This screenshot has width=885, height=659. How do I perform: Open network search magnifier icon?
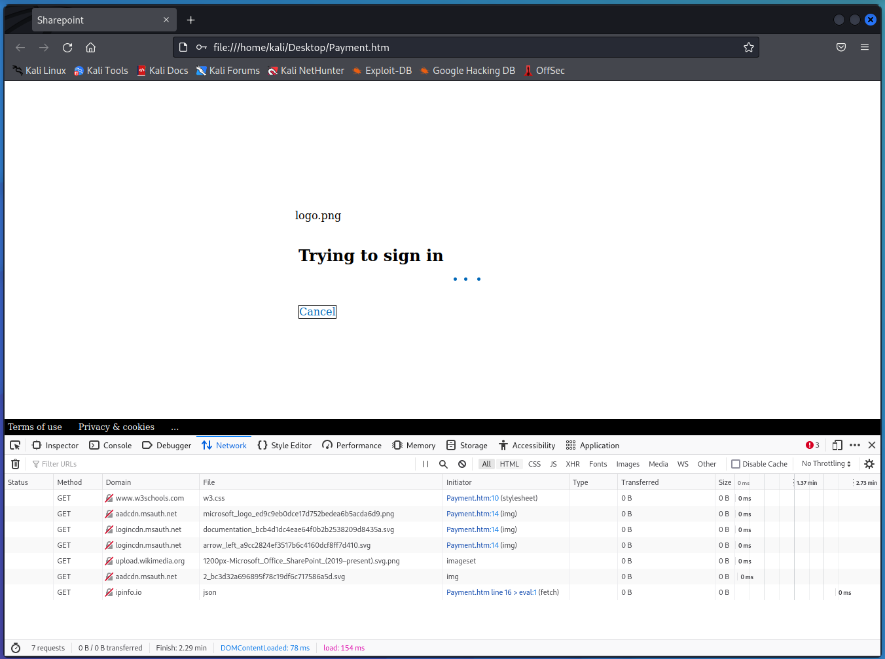(x=443, y=464)
